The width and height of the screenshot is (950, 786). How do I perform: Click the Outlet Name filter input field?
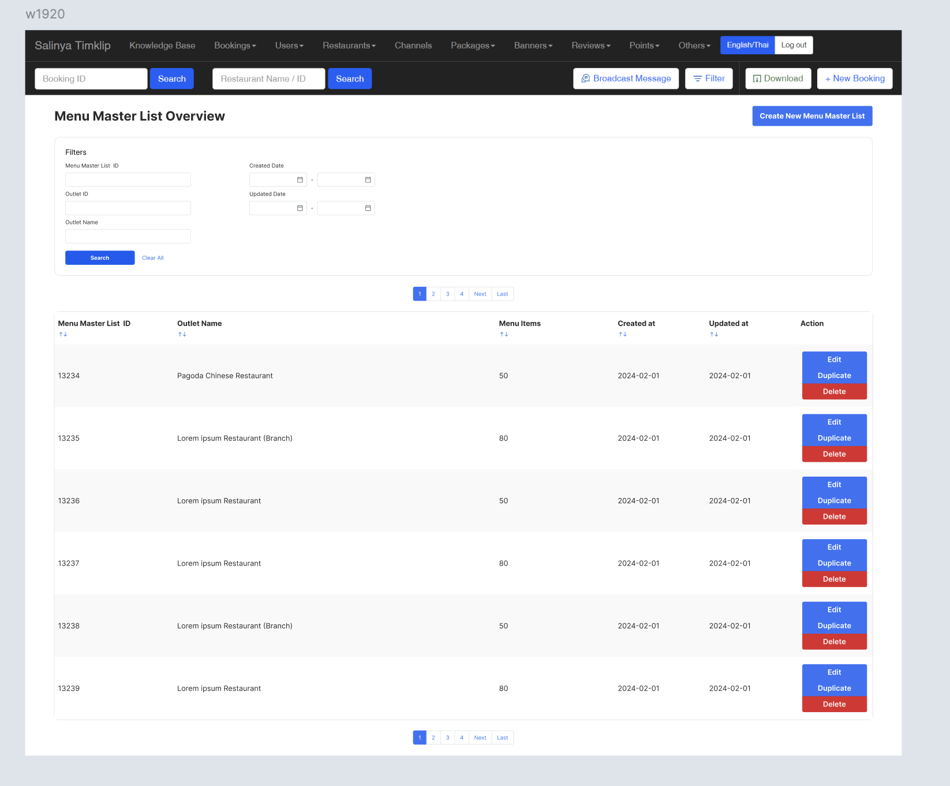pos(128,237)
